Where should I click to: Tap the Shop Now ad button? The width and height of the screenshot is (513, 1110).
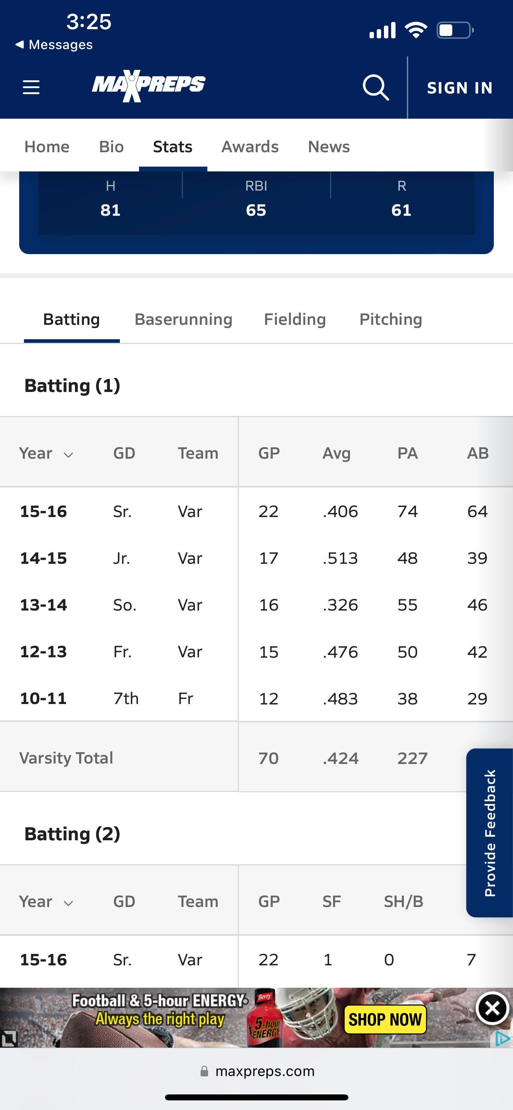tap(385, 1020)
